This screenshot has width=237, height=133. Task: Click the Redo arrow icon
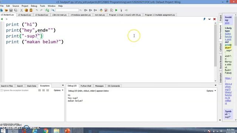click(x=41, y=10)
